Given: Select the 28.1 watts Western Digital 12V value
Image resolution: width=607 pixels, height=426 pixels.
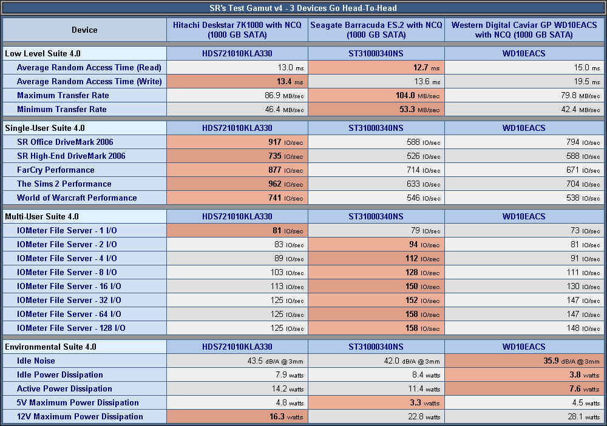Looking at the screenshot, I should (584, 416).
